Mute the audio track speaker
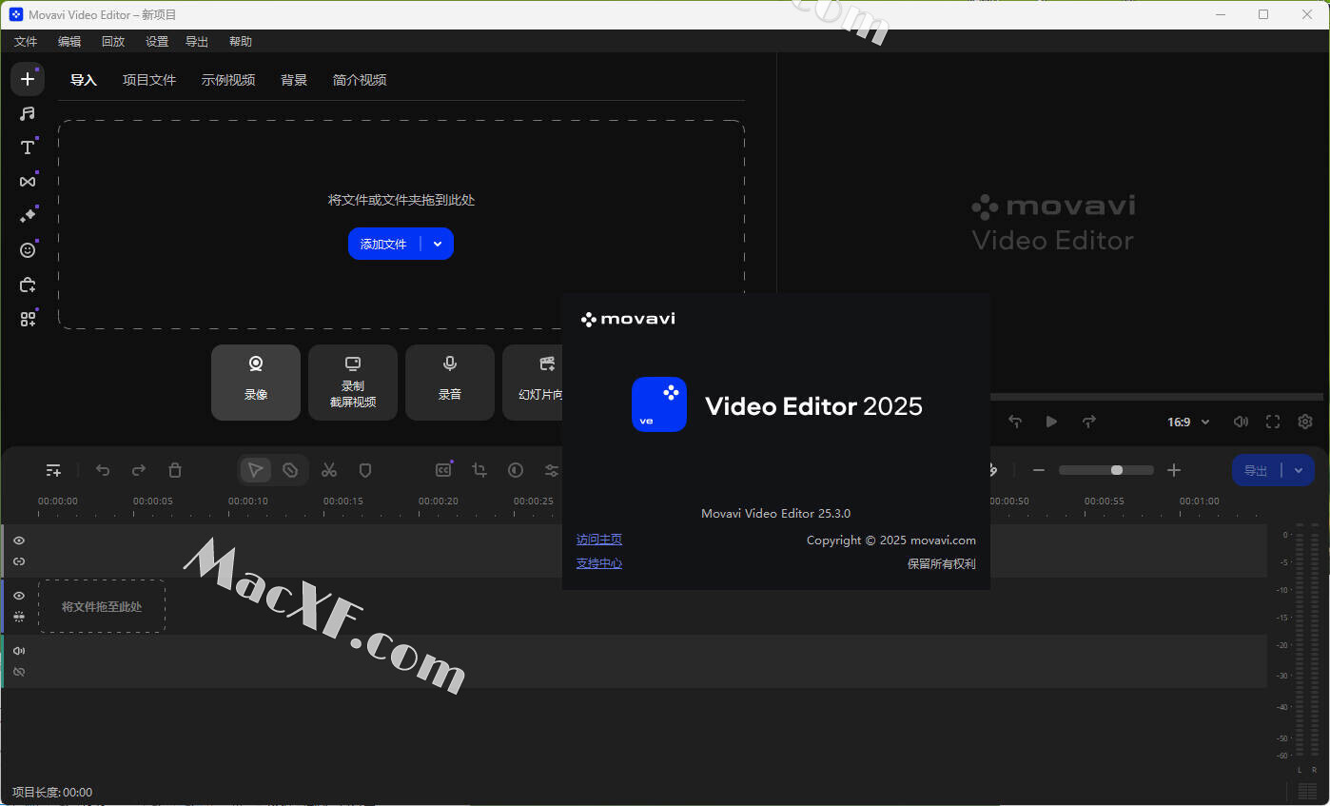 pyautogui.click(x=19, y=651)
